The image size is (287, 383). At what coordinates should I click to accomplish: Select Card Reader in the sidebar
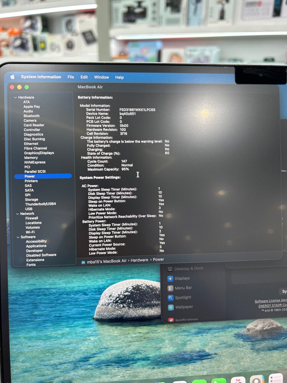[34, 125]
